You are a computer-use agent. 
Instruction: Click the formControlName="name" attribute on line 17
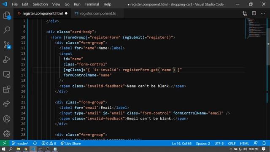(87, 75)
